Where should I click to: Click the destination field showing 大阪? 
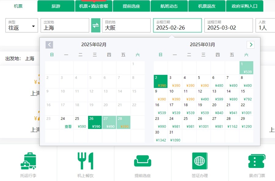coord(126,25)
